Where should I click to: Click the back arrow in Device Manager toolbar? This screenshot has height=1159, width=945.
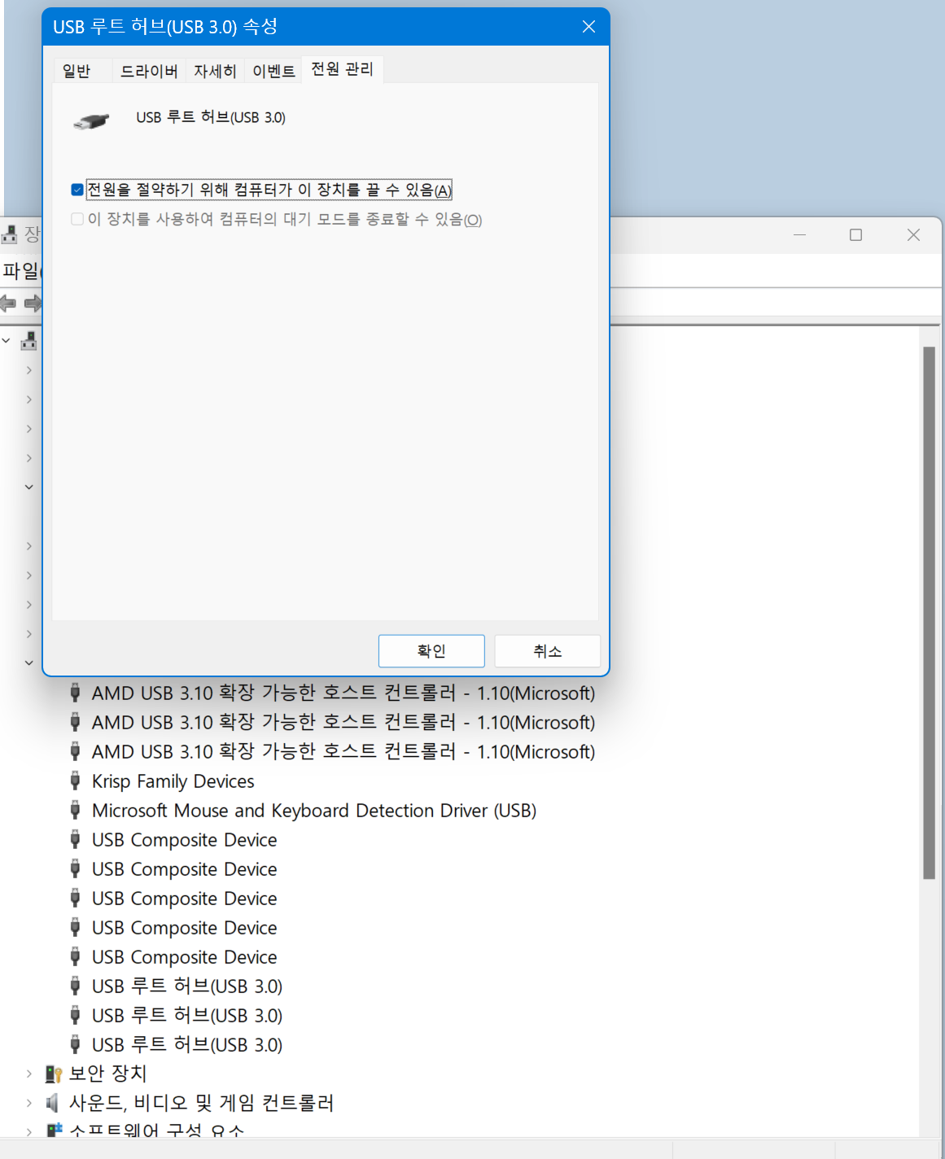tap(9, 304)
